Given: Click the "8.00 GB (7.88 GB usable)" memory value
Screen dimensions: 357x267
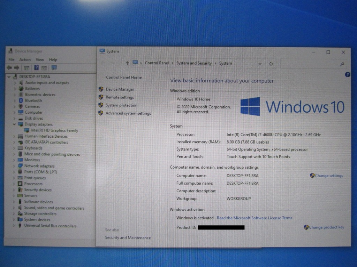Looking at the screenshot, I should point(248,142).
